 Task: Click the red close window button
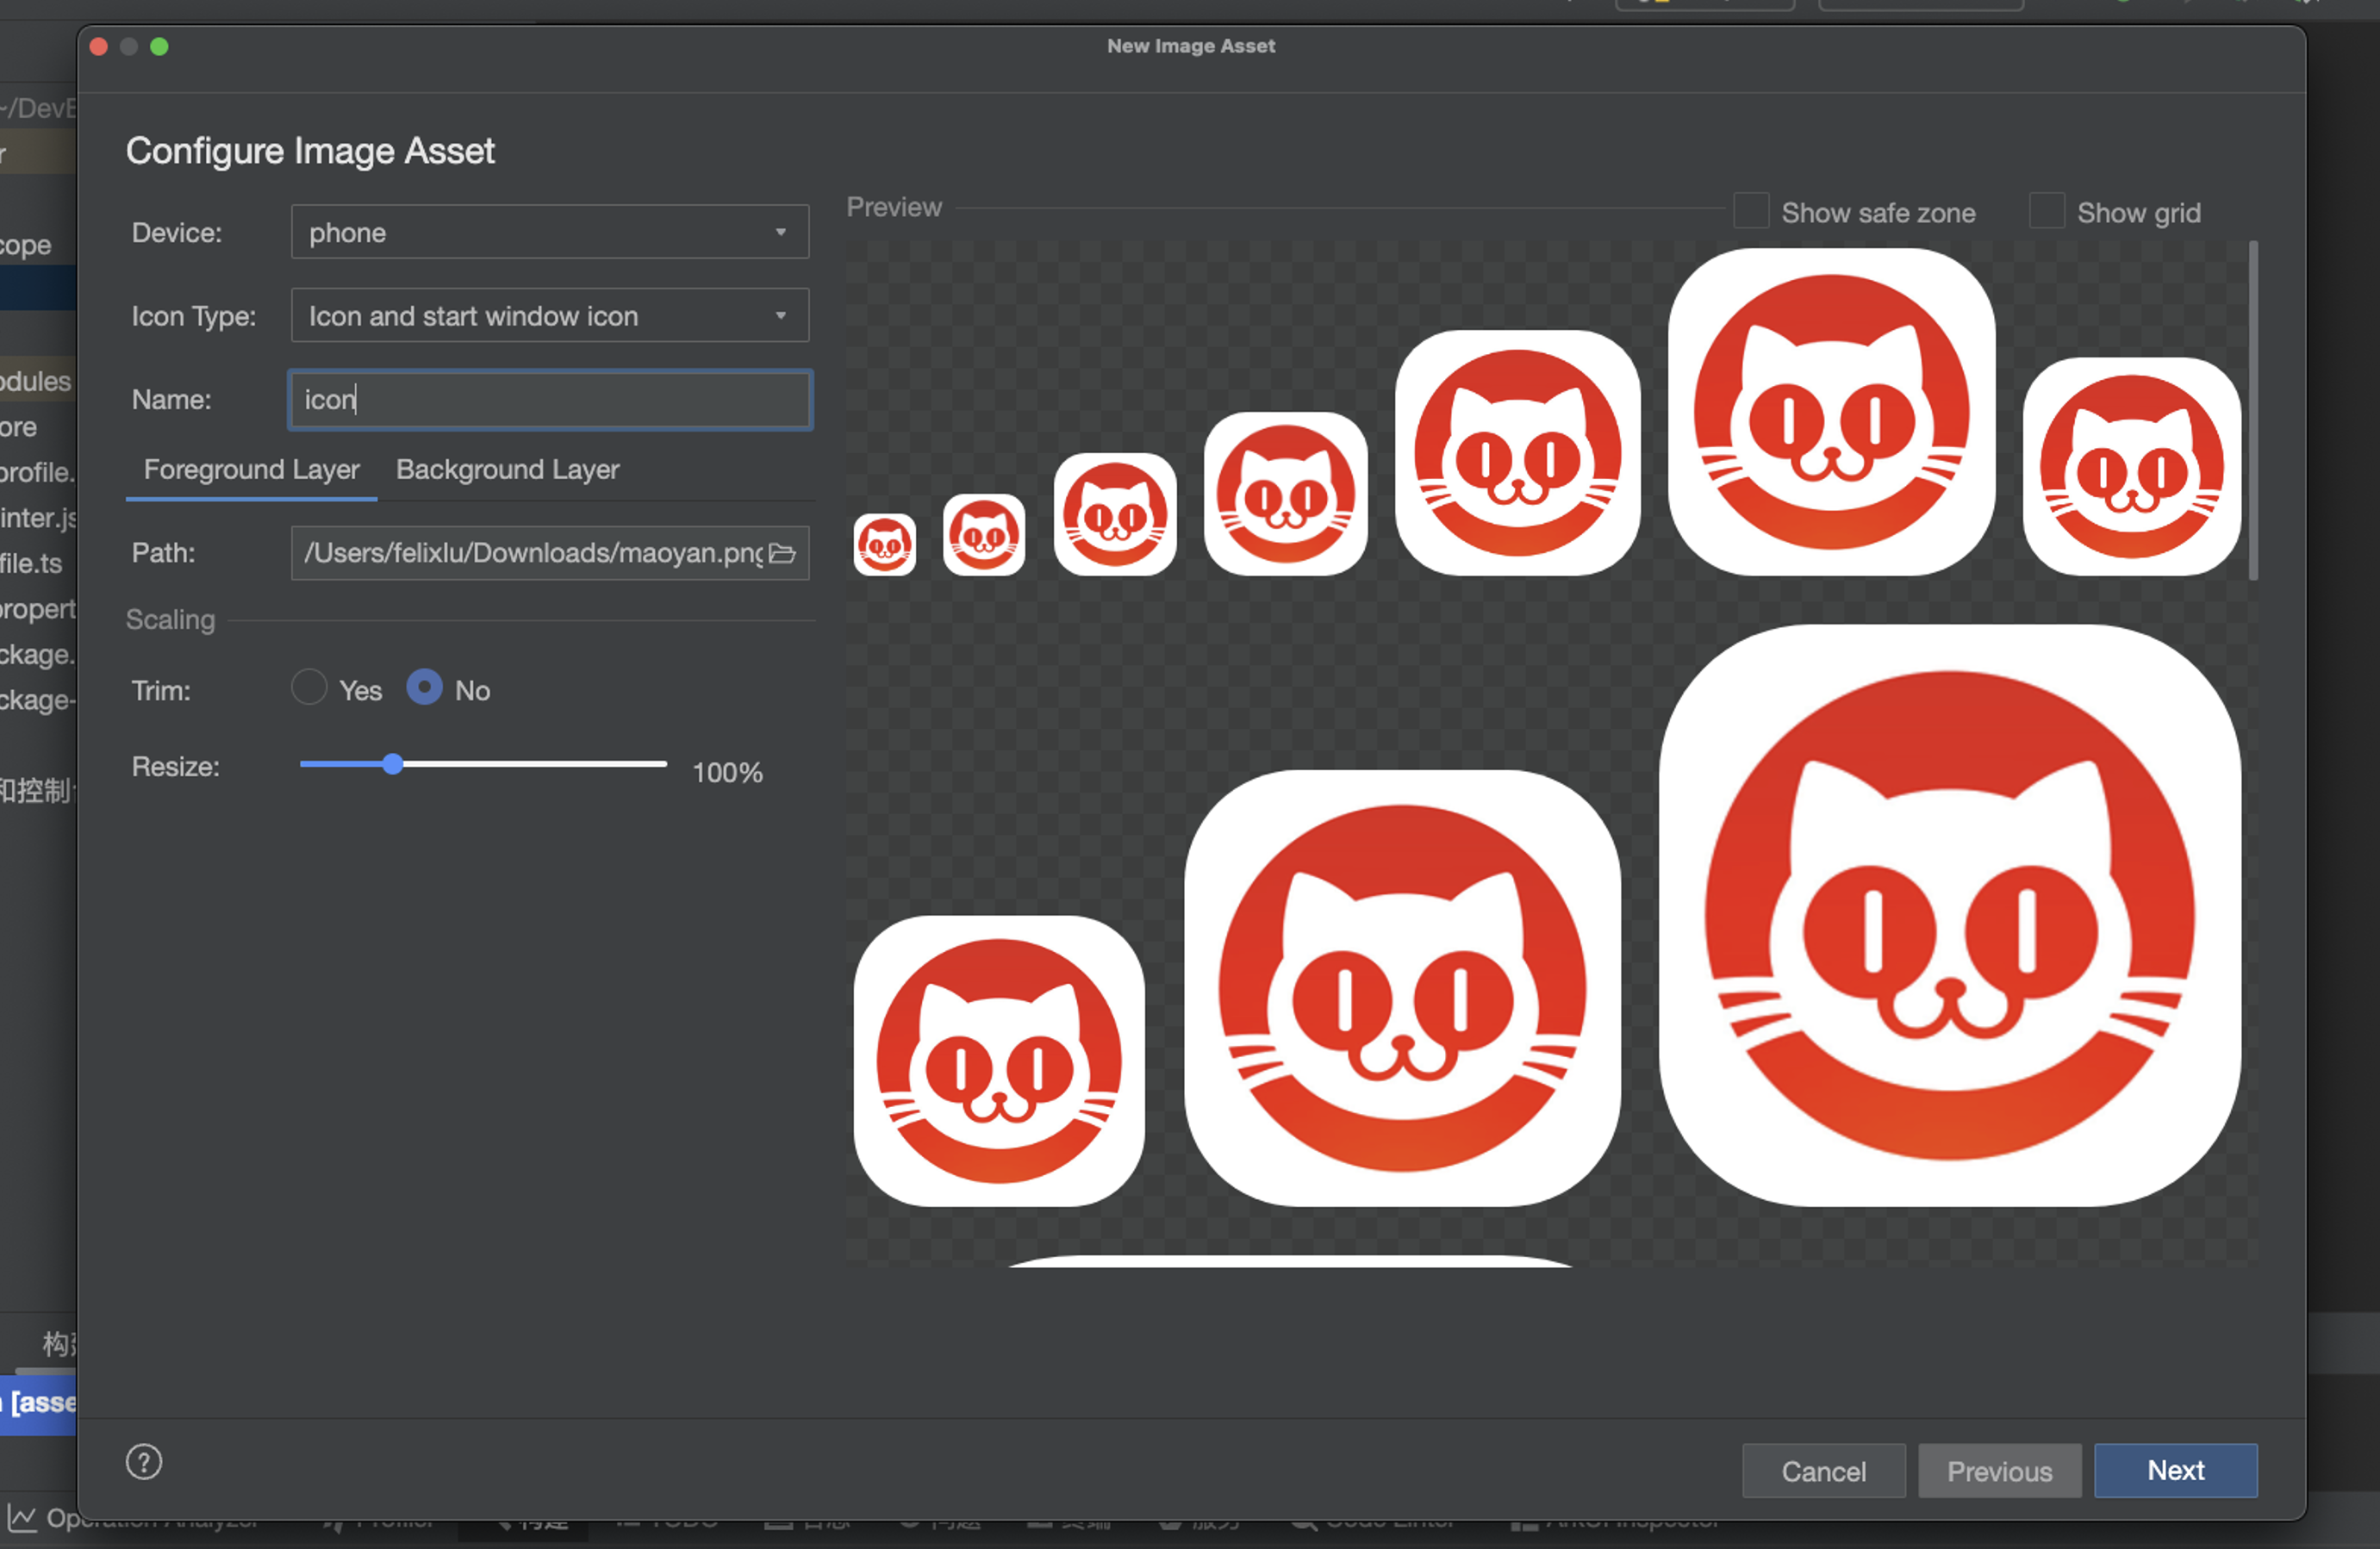tap(98, 47)
